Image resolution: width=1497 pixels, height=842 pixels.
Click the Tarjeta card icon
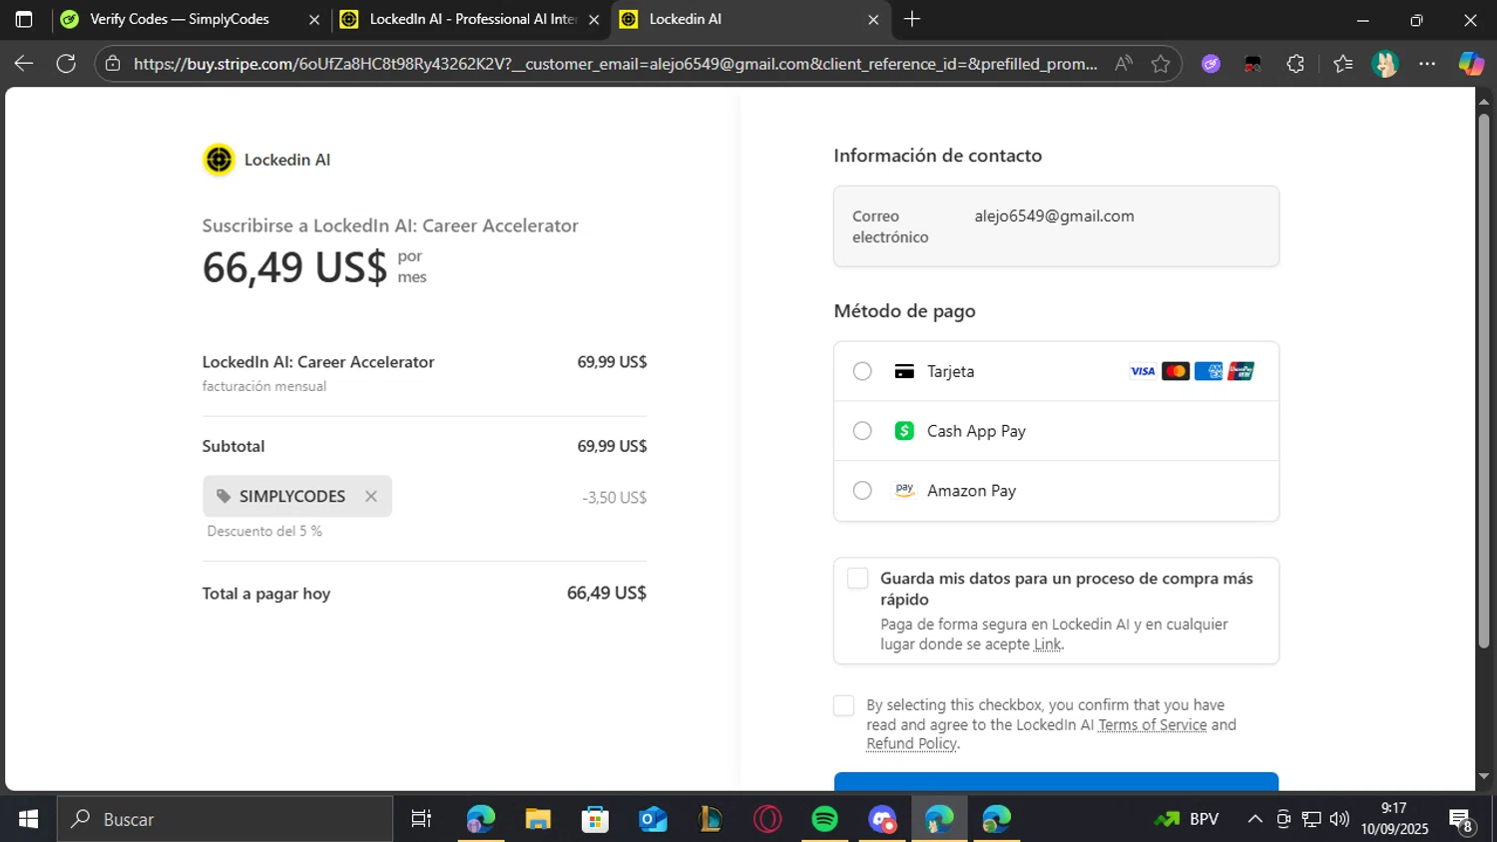coord(904,371)
